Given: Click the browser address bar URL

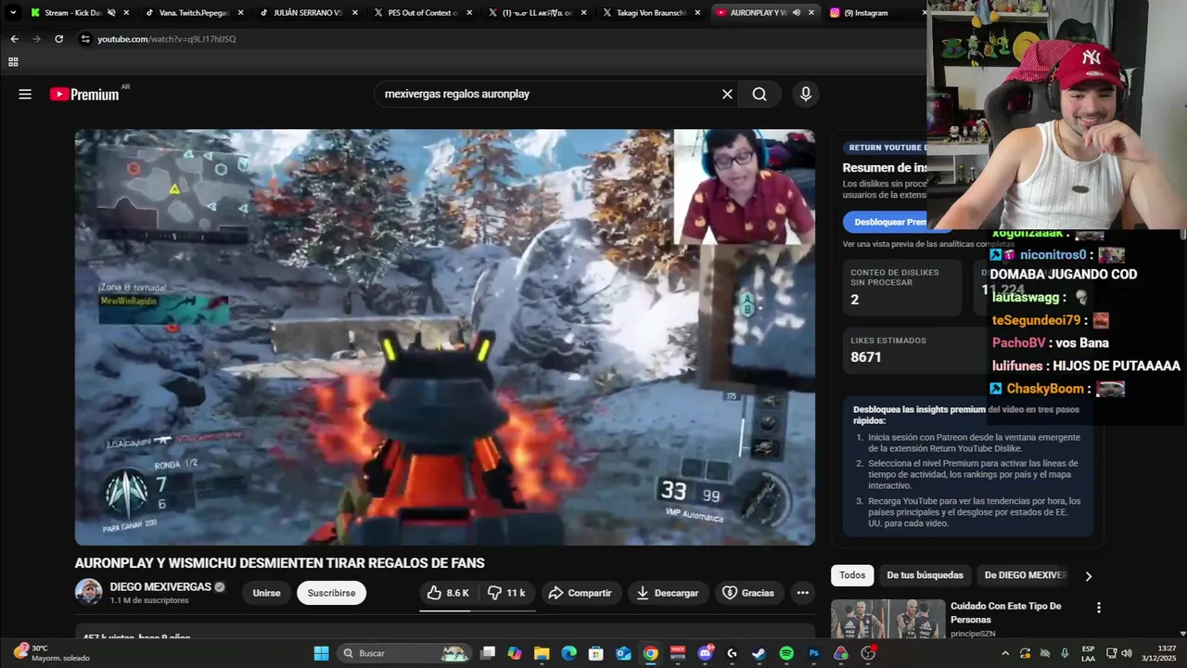Looking at the screenshot, I should tap(167, 39).
